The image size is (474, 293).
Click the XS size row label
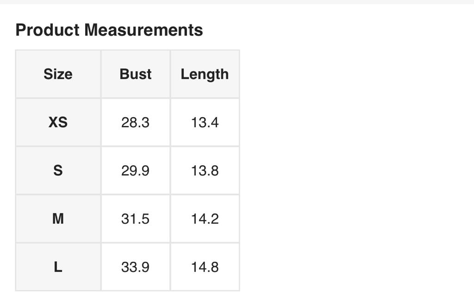pyautogui.click(x=58, y=122)
